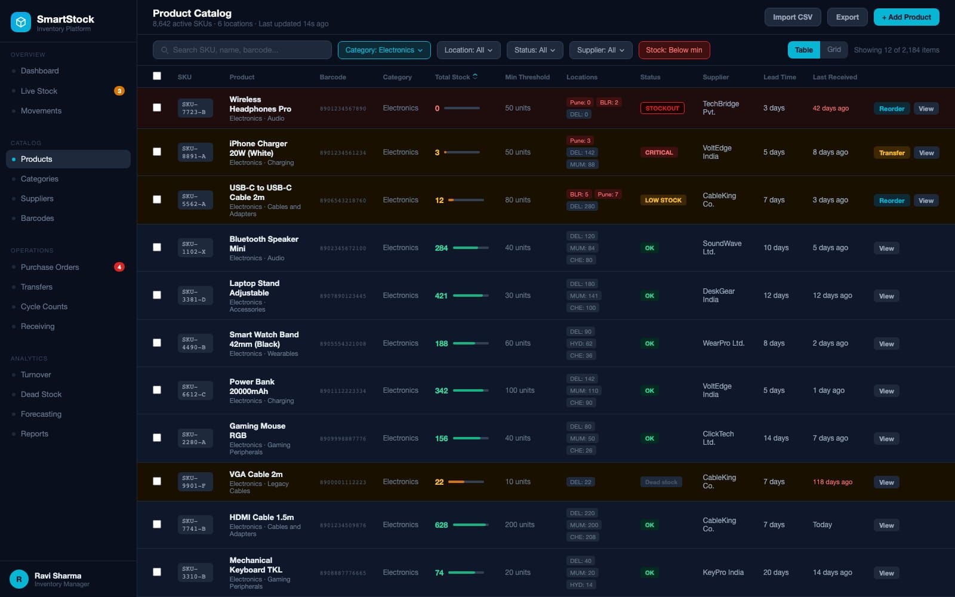Click the Dead stock status label
The image size is (955, 597).
coord(661,482)
